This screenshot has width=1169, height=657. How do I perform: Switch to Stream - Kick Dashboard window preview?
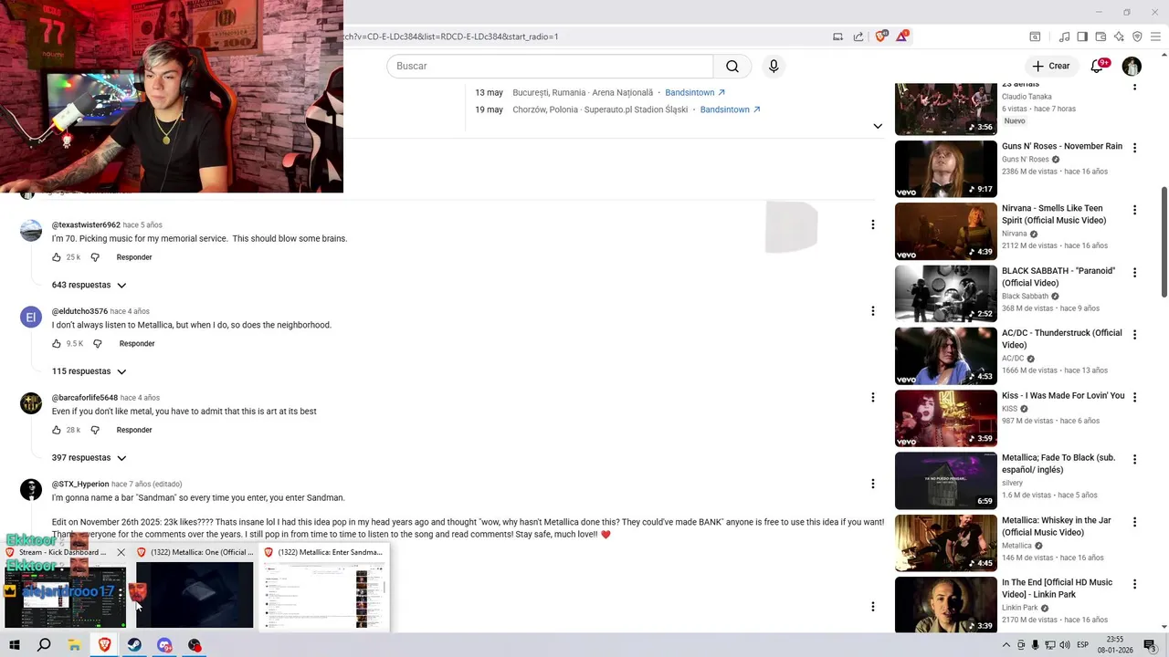65,589
